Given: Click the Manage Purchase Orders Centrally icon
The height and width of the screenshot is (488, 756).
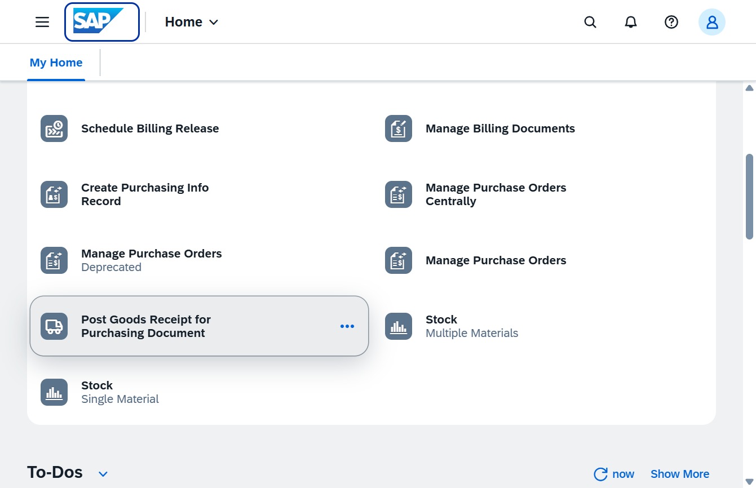Looking at the screenshot, I should coord(399,194).
